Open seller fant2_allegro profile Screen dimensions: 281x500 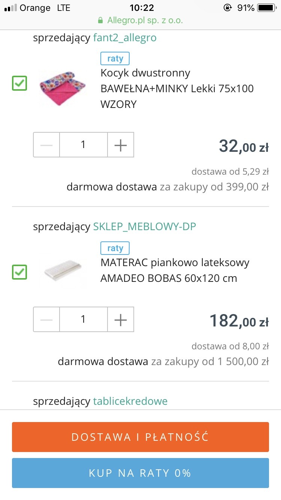tap(125, 38)
